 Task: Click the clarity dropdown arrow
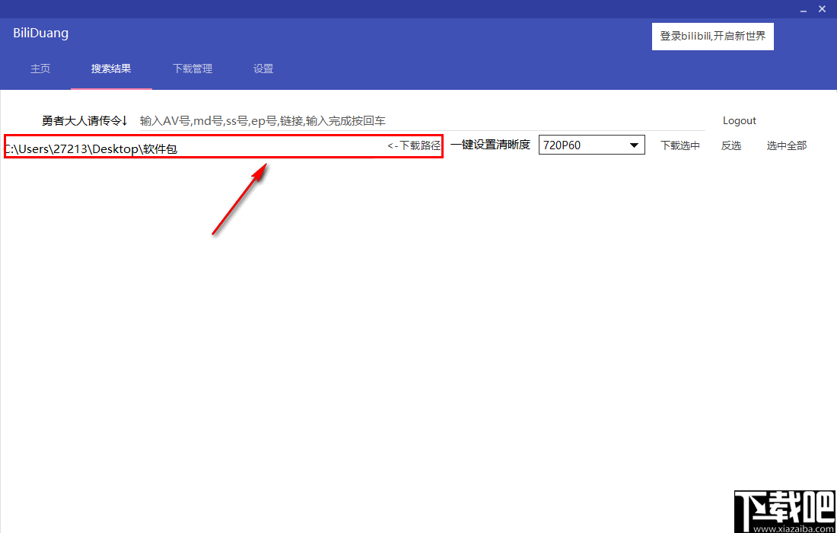[634, 145]
